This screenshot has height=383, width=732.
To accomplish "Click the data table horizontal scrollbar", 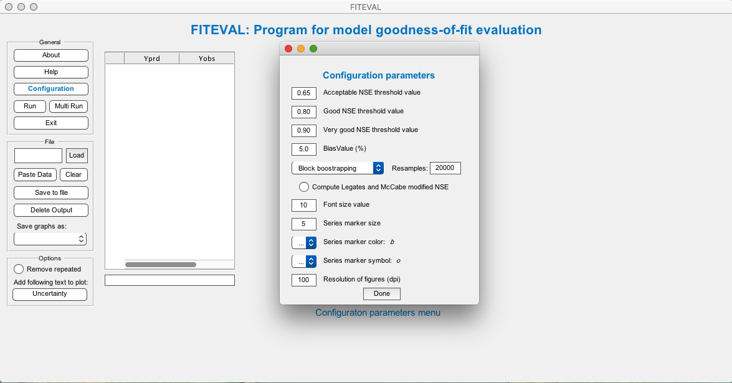I will click(161, 265).
